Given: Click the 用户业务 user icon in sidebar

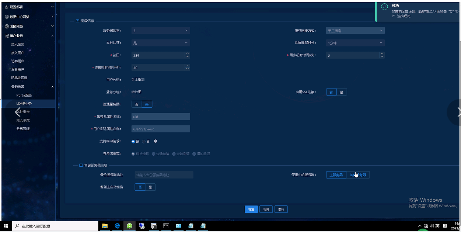Looking at the screenshot, I should (7, 36).
